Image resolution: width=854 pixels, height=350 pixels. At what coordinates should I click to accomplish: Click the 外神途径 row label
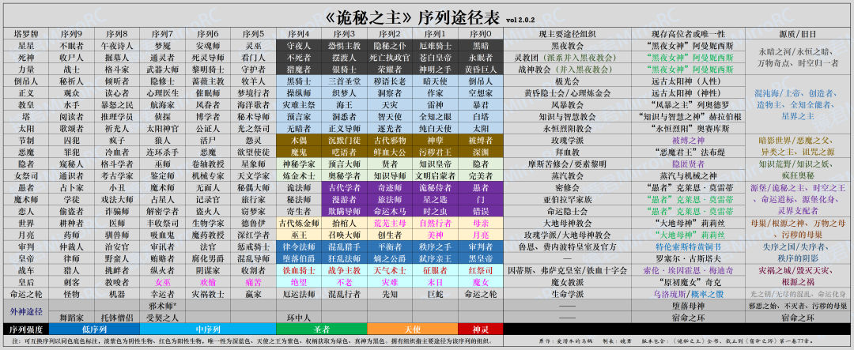(25, 310)
